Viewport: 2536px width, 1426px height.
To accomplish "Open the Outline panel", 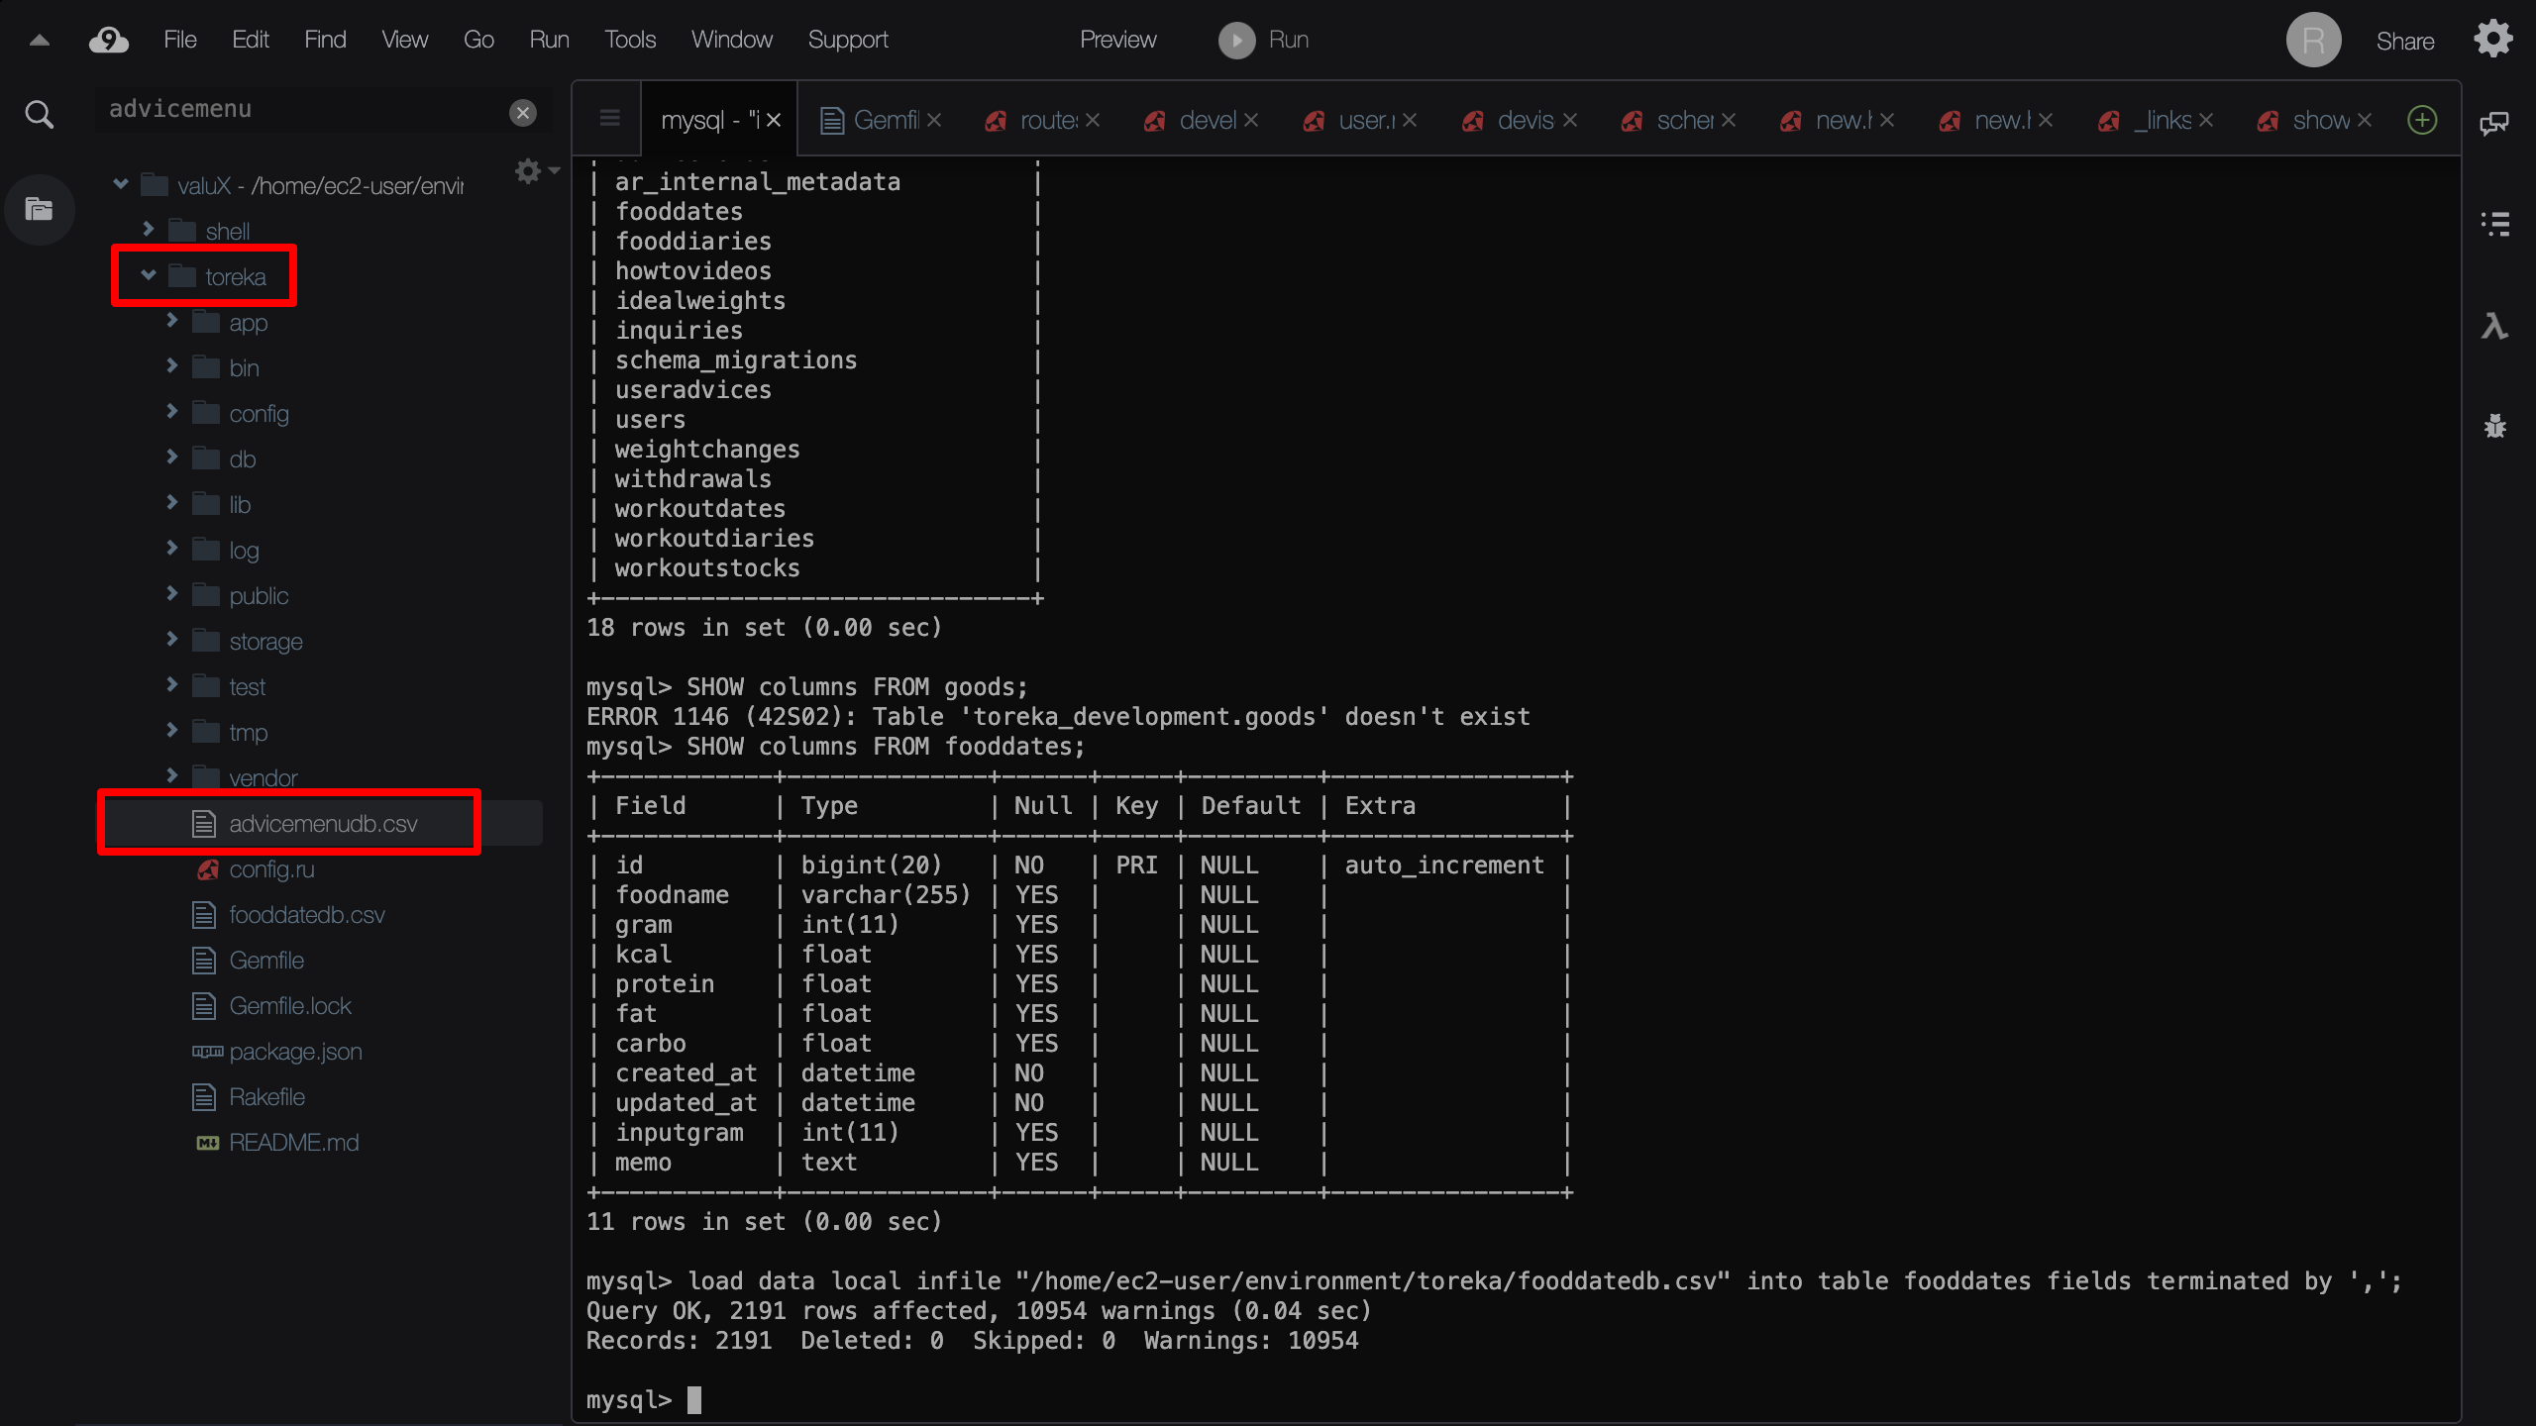I will click(x=2494, y=224).
